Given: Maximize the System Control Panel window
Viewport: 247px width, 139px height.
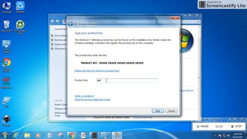Looking at the screenshot, I should (190, 15).
